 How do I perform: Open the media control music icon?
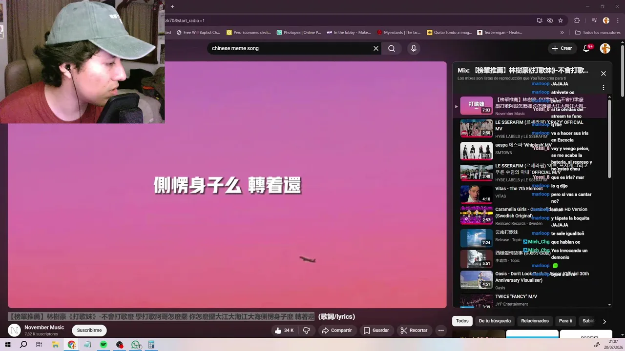point(594,20)
